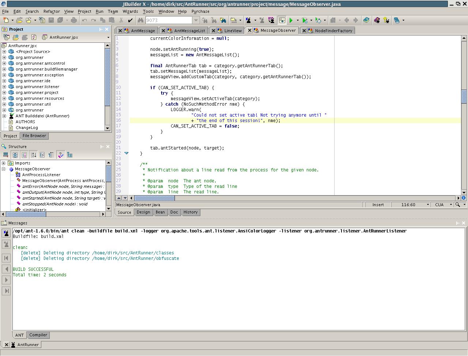
Task: Close the AntMessage editor tab
Action: point(120,31)
